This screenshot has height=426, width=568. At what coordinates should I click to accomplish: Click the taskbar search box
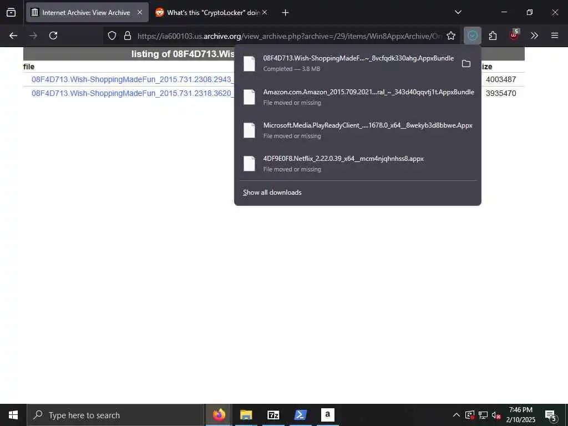(x=116, y=415)
